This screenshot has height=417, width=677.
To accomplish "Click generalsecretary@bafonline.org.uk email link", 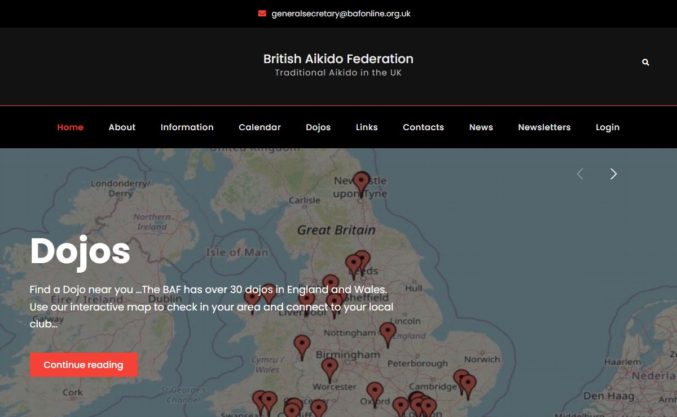I will click(x=341, y=14).
